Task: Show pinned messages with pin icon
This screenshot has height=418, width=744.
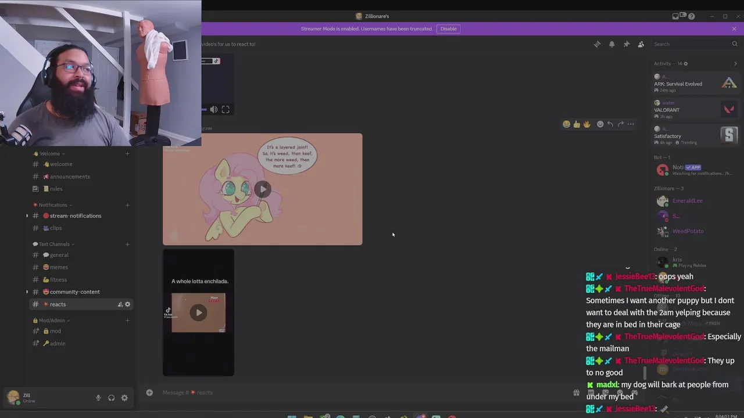Action: (626, 44)
